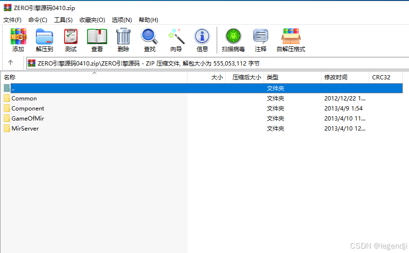Screen dimensions: 409x253
Task: Click the MirServer folder icon
Action: [7, 128]
